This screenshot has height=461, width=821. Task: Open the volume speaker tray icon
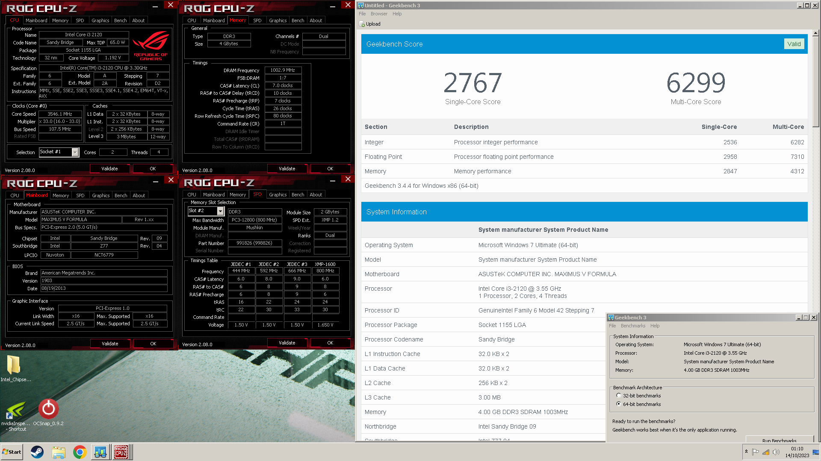coord(776,452)
